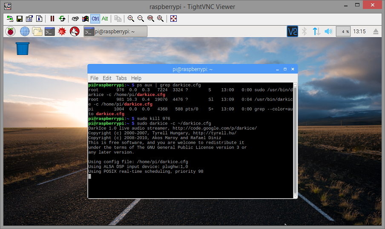Send Ctrl+Alt+Del via the toolbar
Screen dimensions: 385x229
pyautogui.click(x=75, y=19)
